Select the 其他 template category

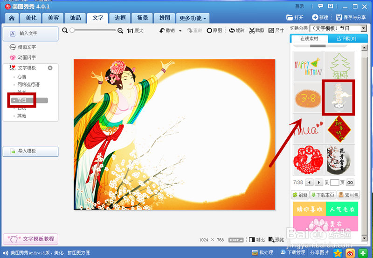click(22, 115)
